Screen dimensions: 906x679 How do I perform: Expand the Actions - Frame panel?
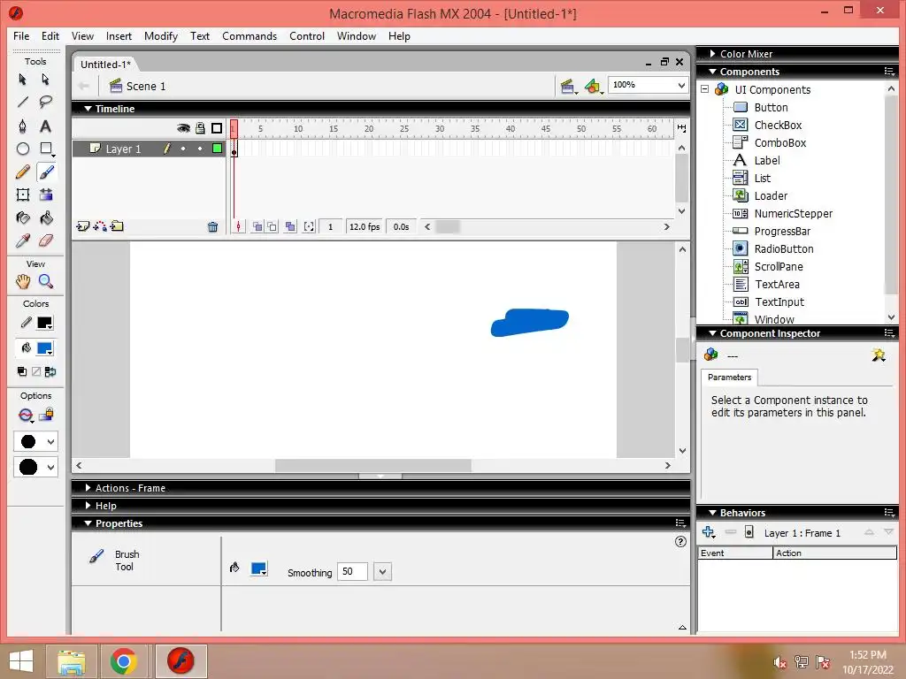[x=88, y=488]
